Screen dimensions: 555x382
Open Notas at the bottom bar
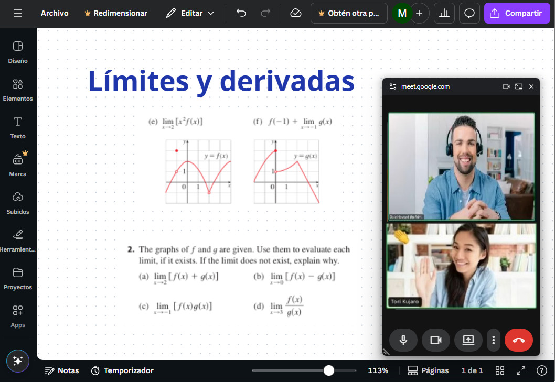pos(62,370)
